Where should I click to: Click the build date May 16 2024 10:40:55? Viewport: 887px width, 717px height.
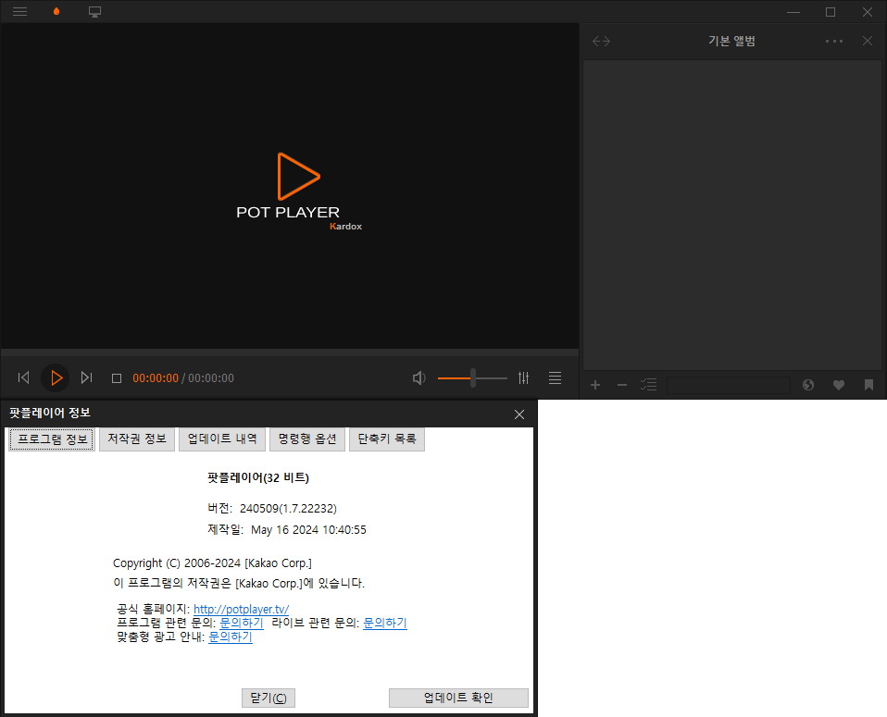[308, 530]
